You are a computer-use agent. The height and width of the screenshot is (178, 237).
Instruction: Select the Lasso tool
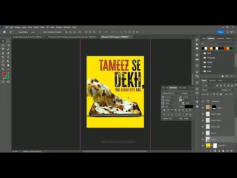3,45
